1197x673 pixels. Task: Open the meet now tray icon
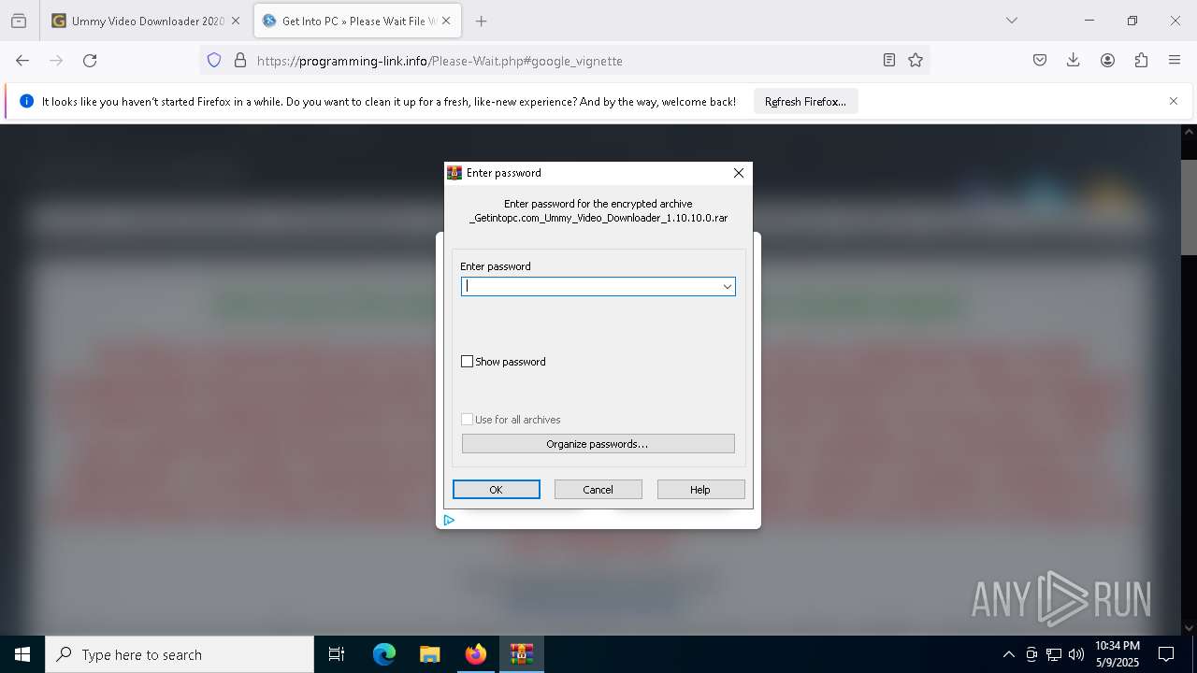(x=1031, y=654)
